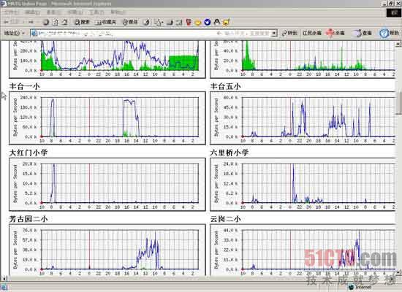Open the 搜索 search pane

point(82,23)
